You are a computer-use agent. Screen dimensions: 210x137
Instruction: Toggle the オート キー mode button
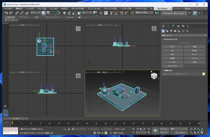[x=164, y=129]
